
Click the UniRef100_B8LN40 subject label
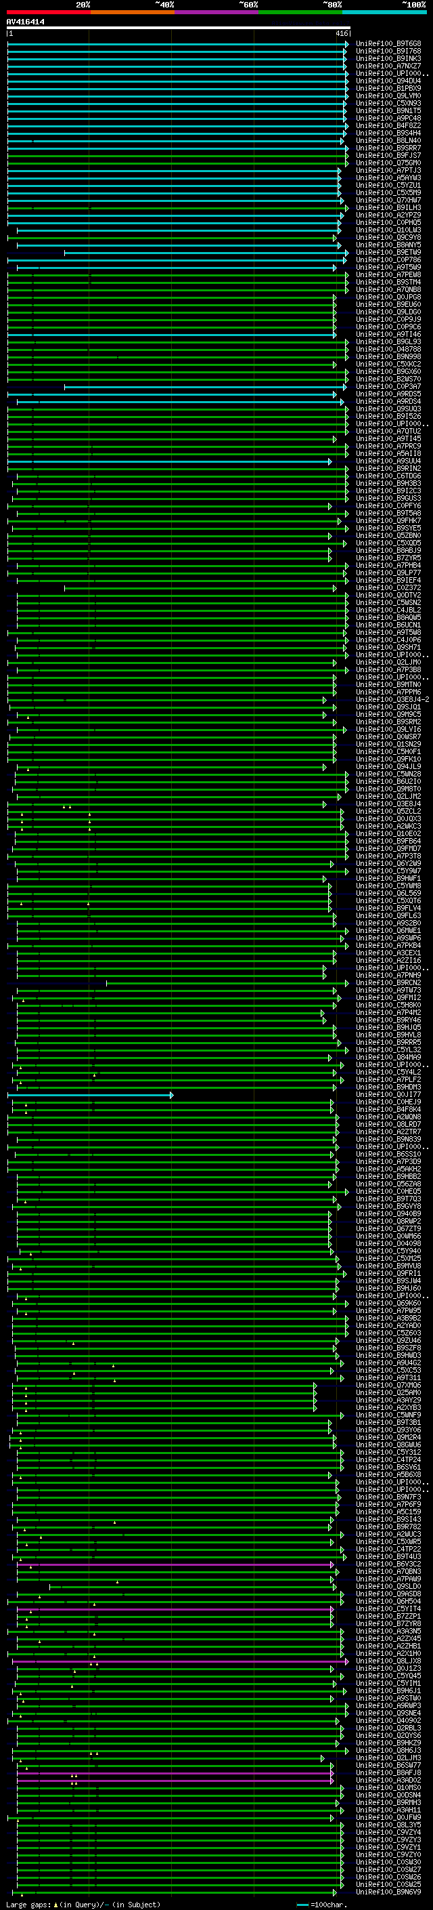pyautogui.click(x=388, y=140)
